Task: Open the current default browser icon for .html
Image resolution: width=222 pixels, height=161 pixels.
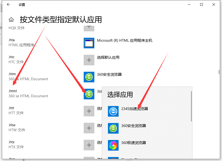Action: click(89, 94)
